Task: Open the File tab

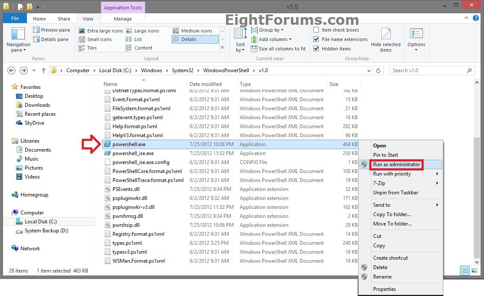Action: 15,18
